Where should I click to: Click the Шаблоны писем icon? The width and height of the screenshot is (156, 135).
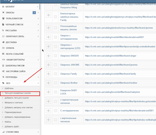click(3, 65)
